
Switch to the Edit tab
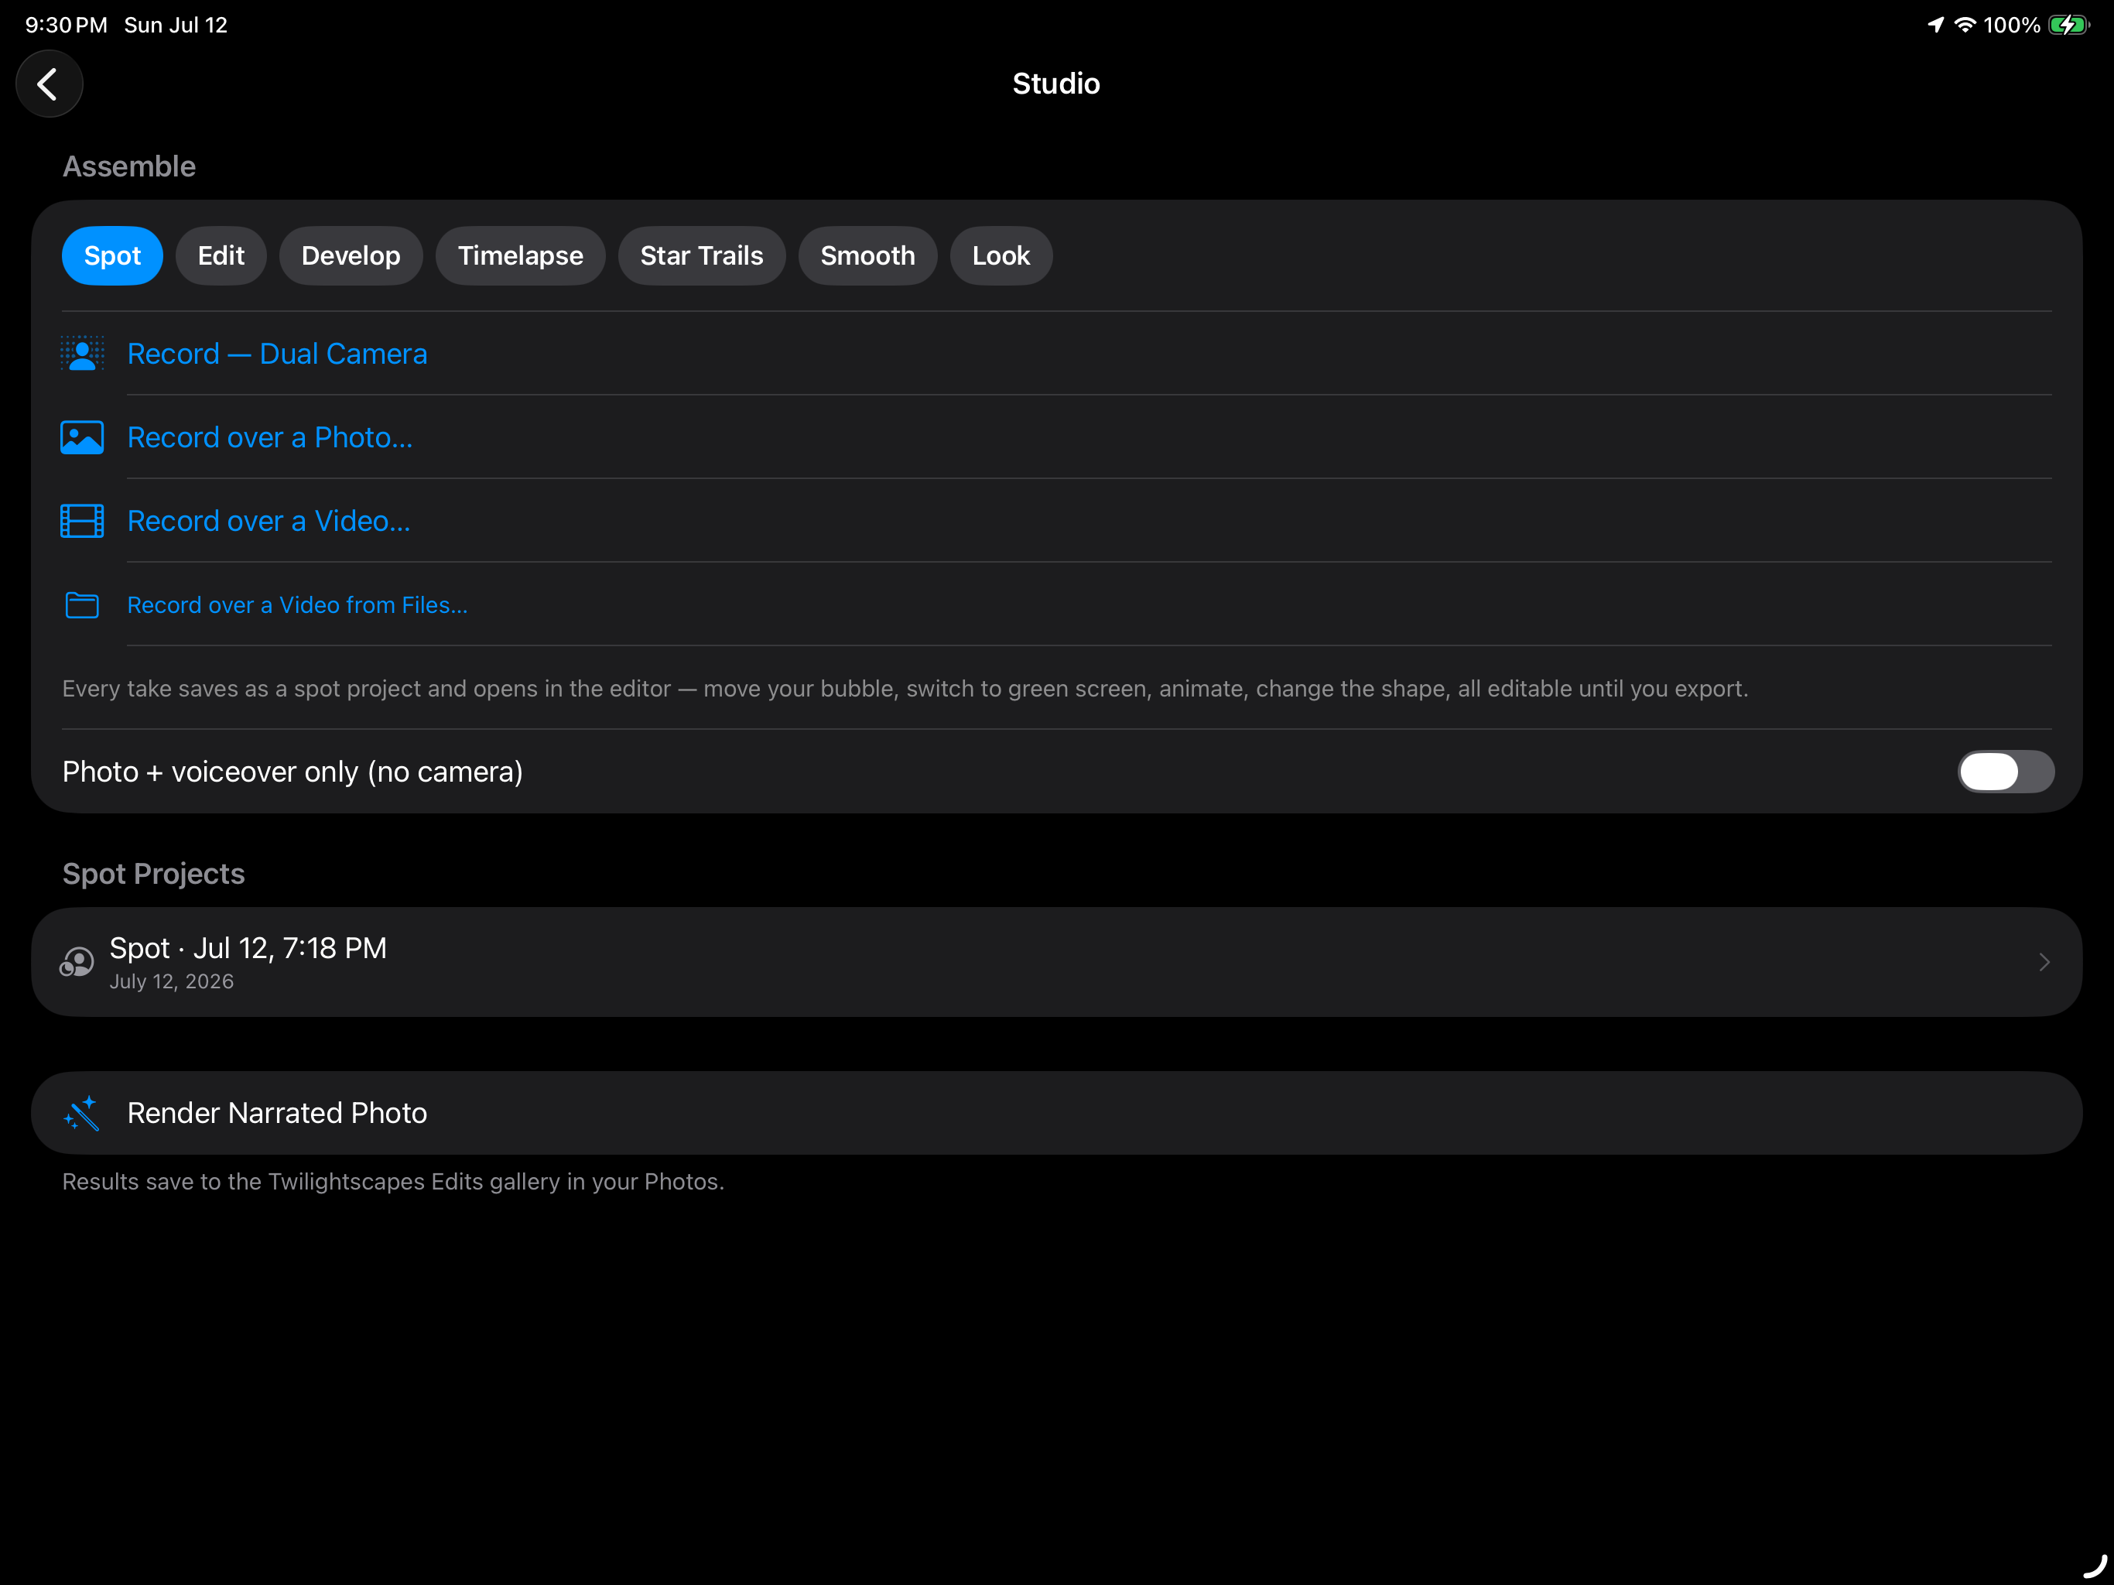coord(221,255)
